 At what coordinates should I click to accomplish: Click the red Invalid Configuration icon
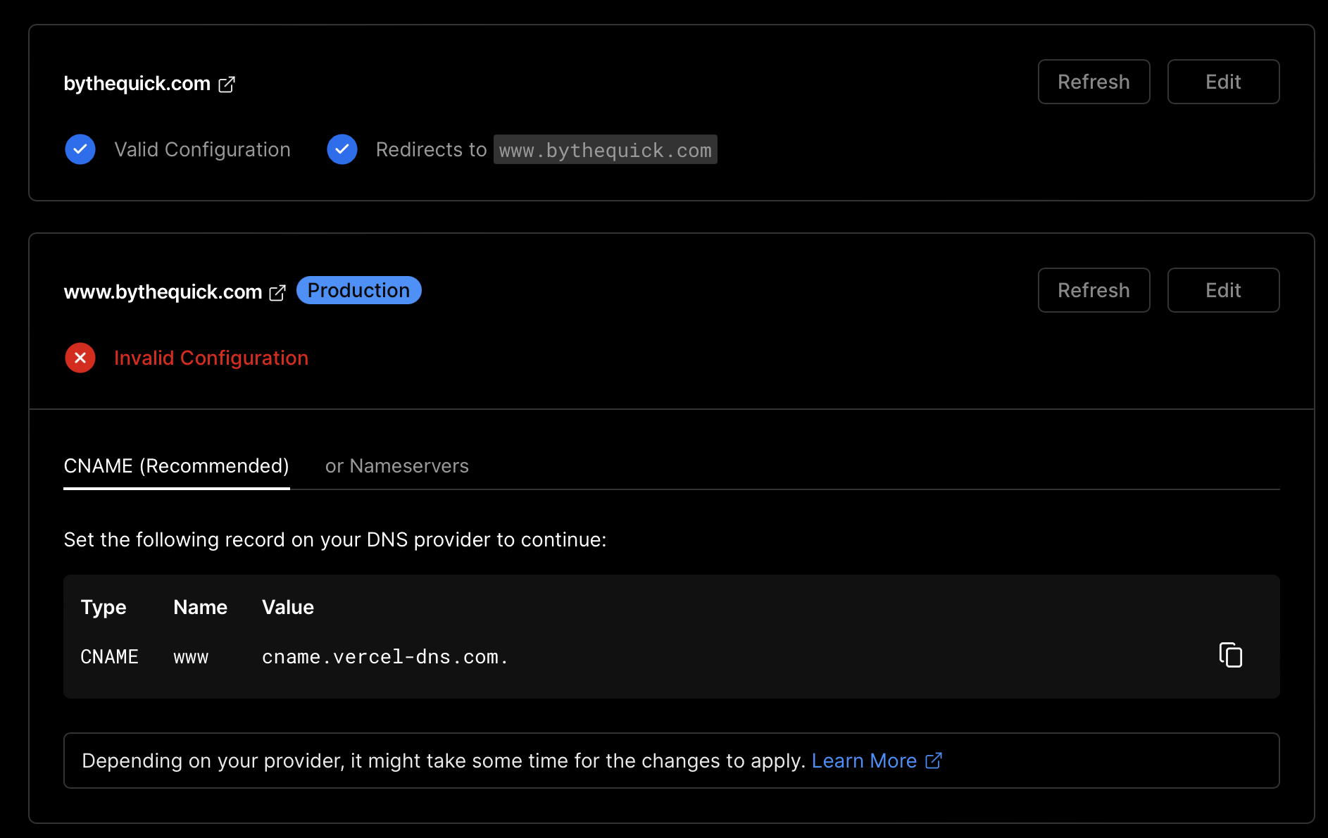tap(80, 358)
